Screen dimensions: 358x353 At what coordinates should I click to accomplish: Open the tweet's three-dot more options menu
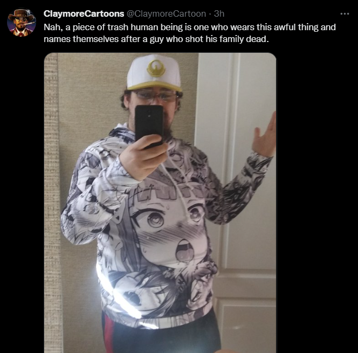(x=345, y=14)
